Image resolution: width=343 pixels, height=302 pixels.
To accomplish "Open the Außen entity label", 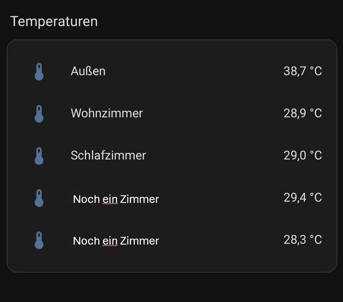I will 88,71.
